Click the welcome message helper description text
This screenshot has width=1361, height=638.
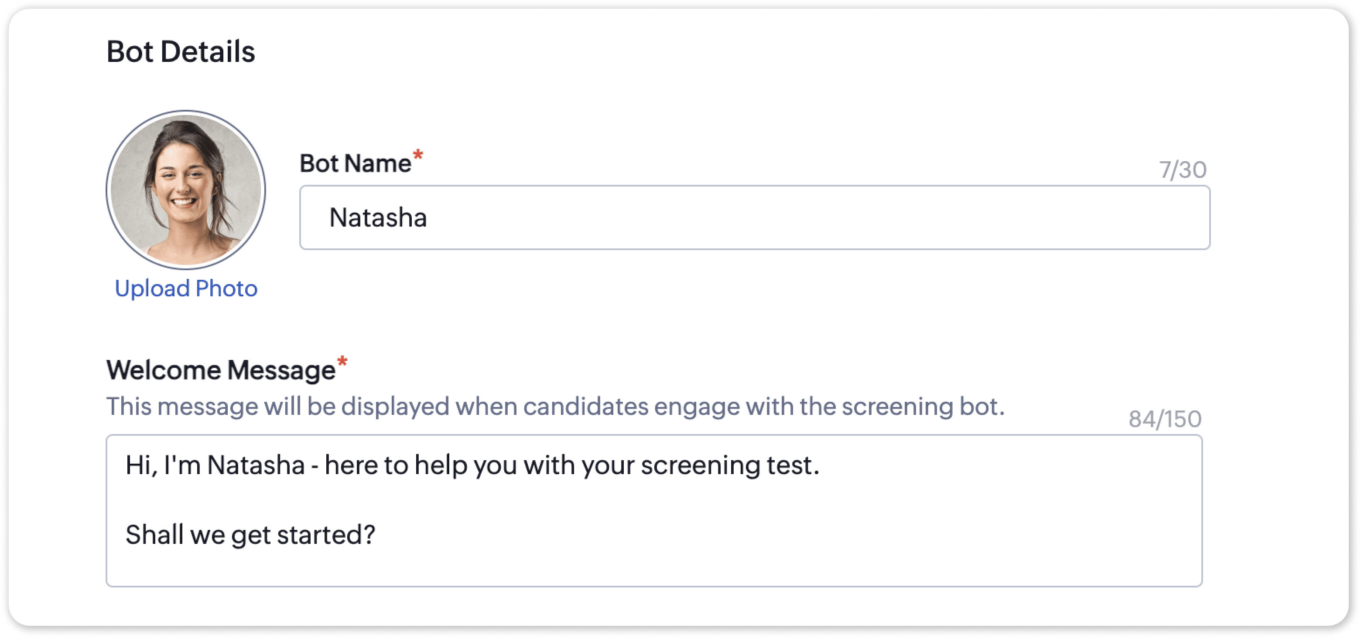[x=555, y=407]
